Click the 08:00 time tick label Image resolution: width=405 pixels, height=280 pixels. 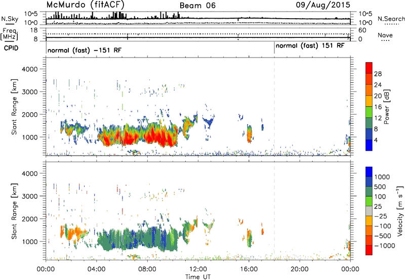(147, 269)
